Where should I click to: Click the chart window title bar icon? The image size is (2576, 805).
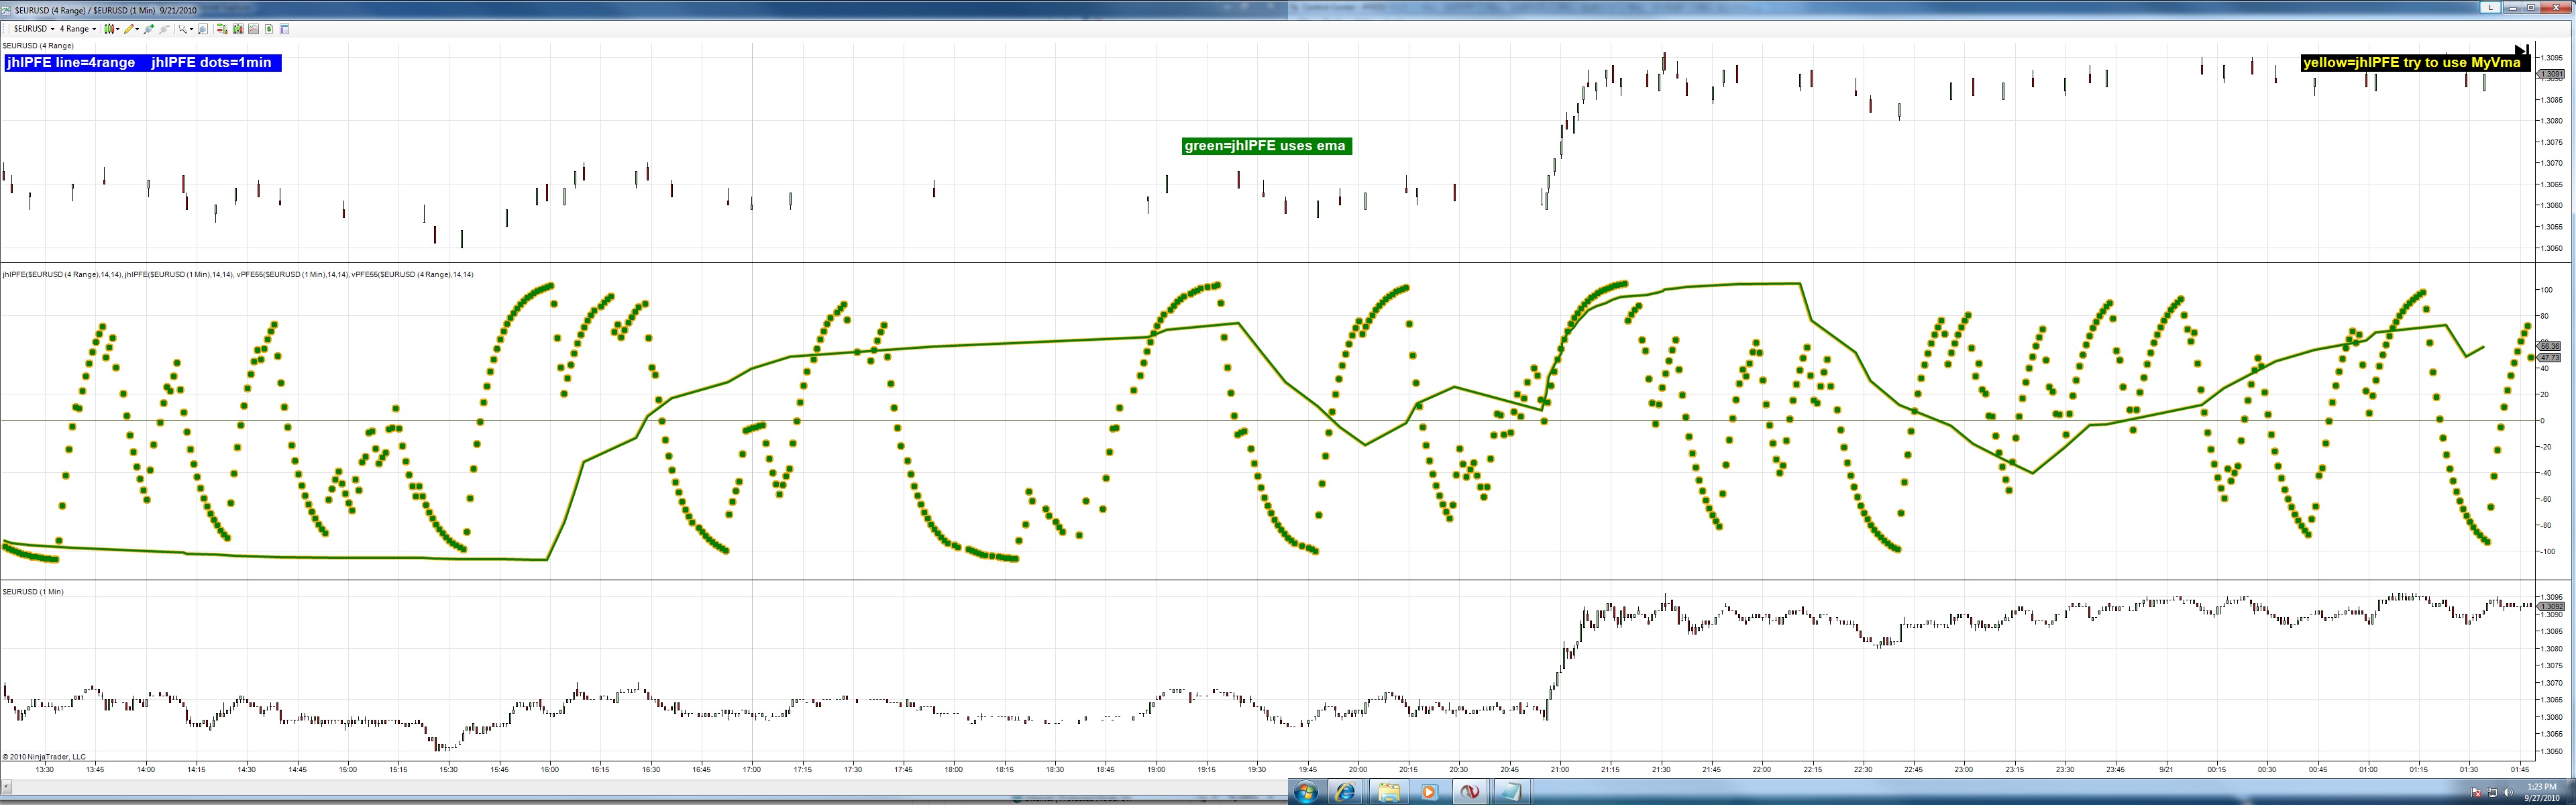click(x=7, y=10)
